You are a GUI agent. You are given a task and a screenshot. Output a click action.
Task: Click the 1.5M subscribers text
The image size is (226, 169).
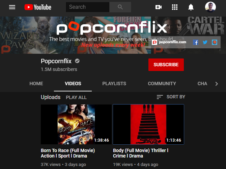(59, 69)
